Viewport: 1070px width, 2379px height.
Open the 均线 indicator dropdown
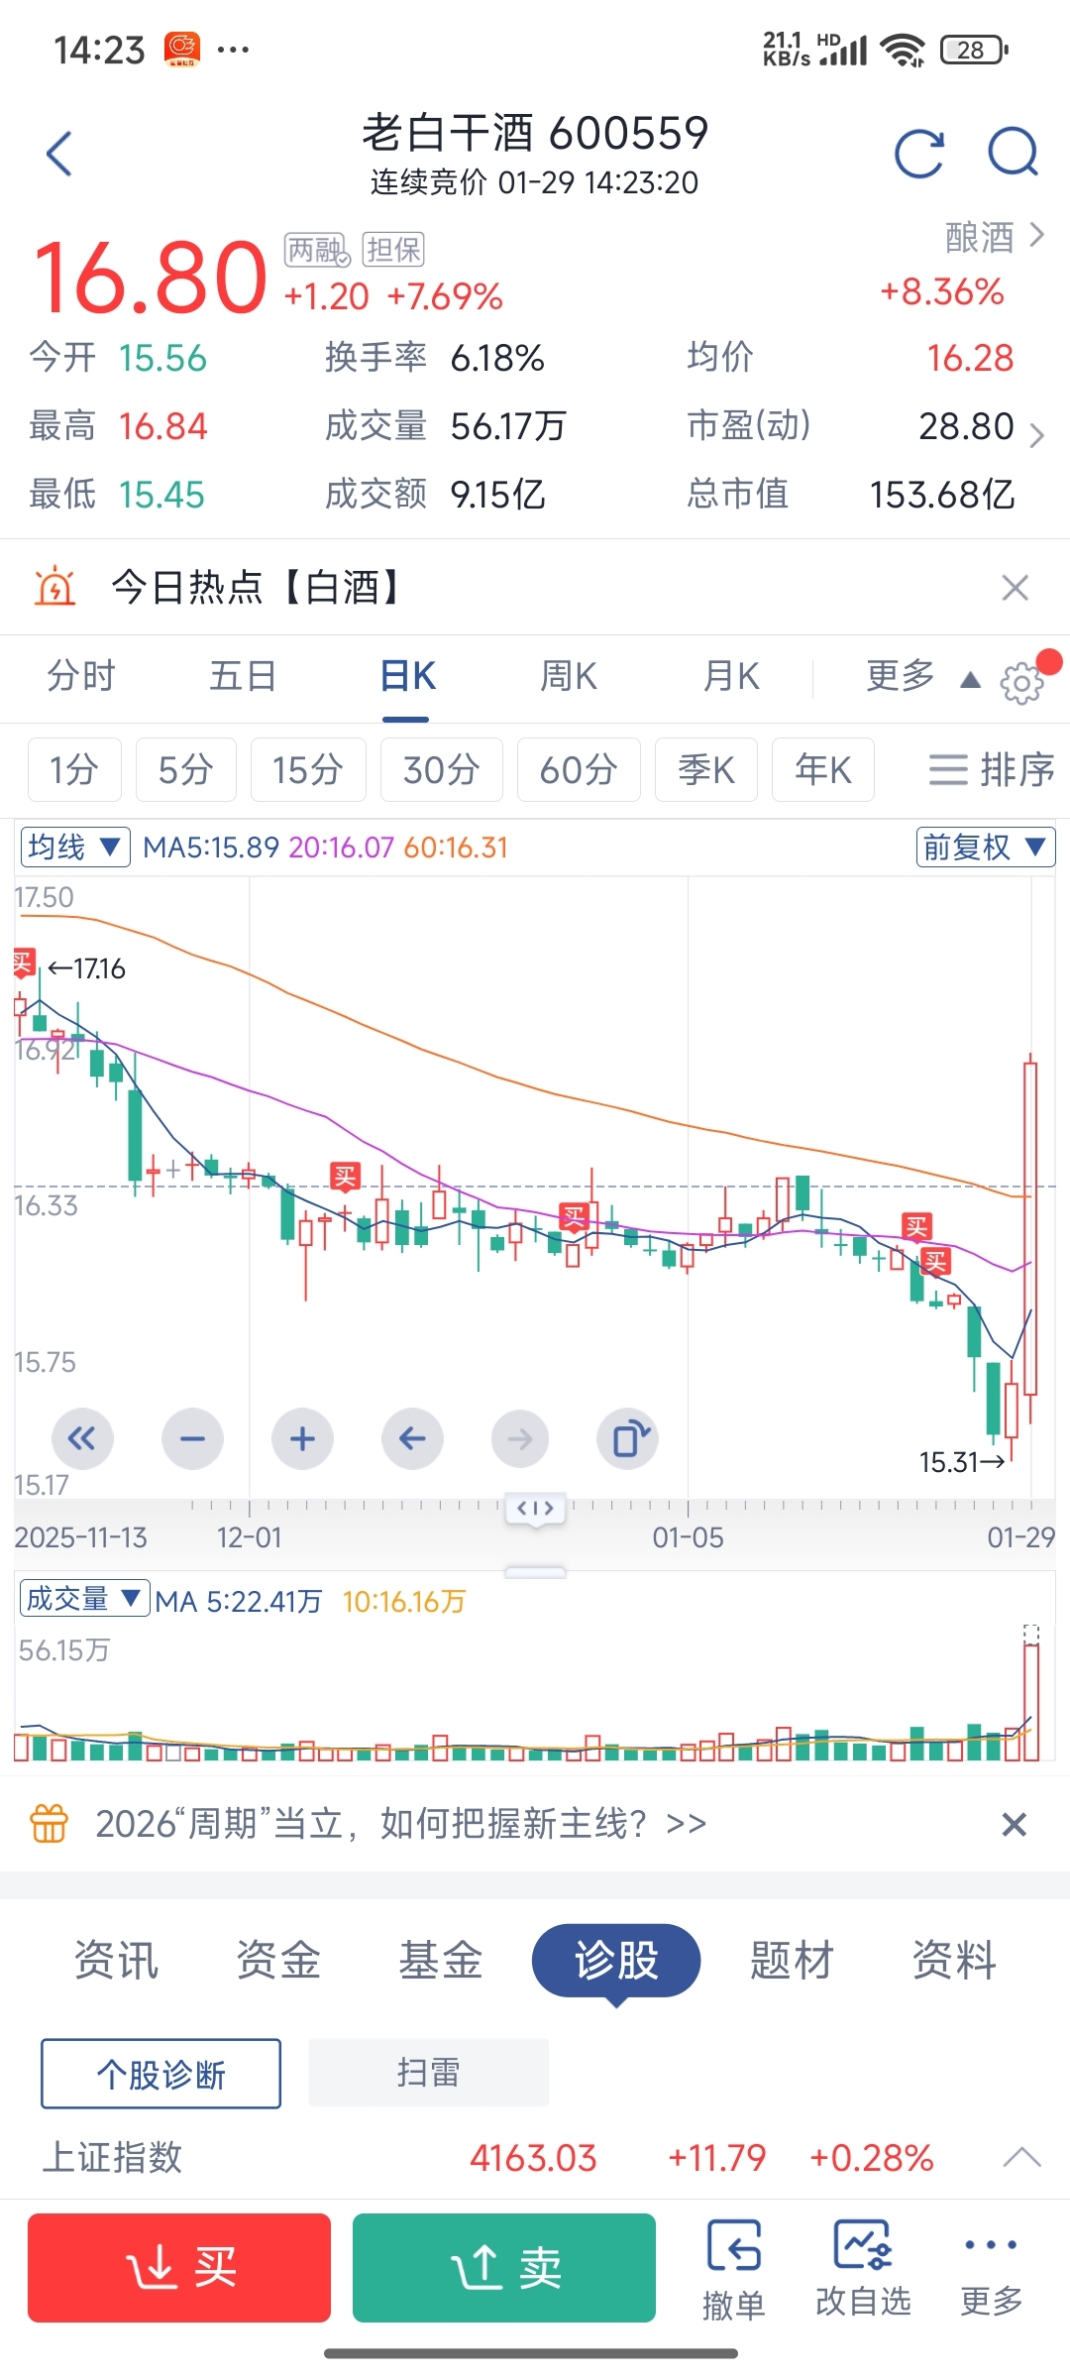coord(75,848)
